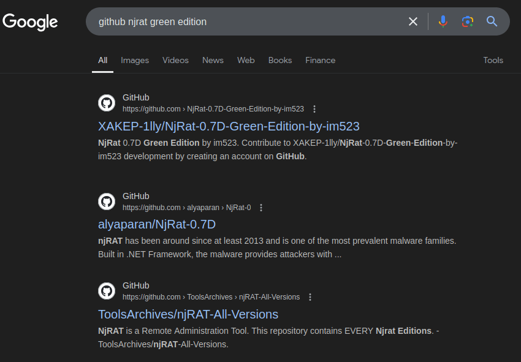
Task: Open the News tab
Action: [x=213, y=61]
